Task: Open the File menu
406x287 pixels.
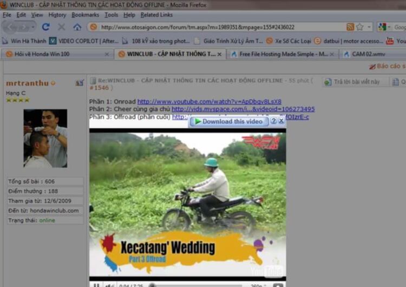Action: tap(6, 15)
